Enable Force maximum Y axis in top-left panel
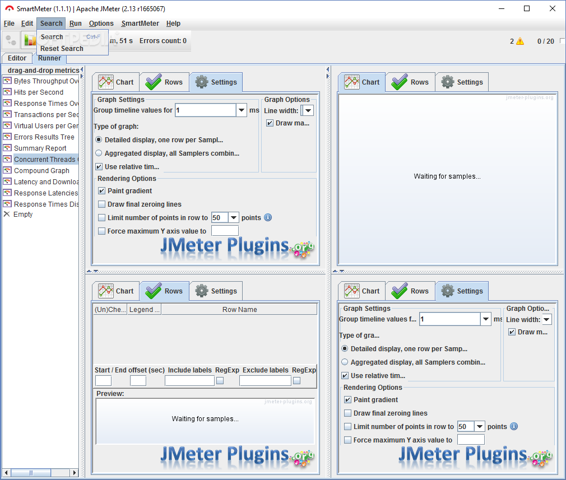This screenshot has width=566, height=480. pos(102,231)
